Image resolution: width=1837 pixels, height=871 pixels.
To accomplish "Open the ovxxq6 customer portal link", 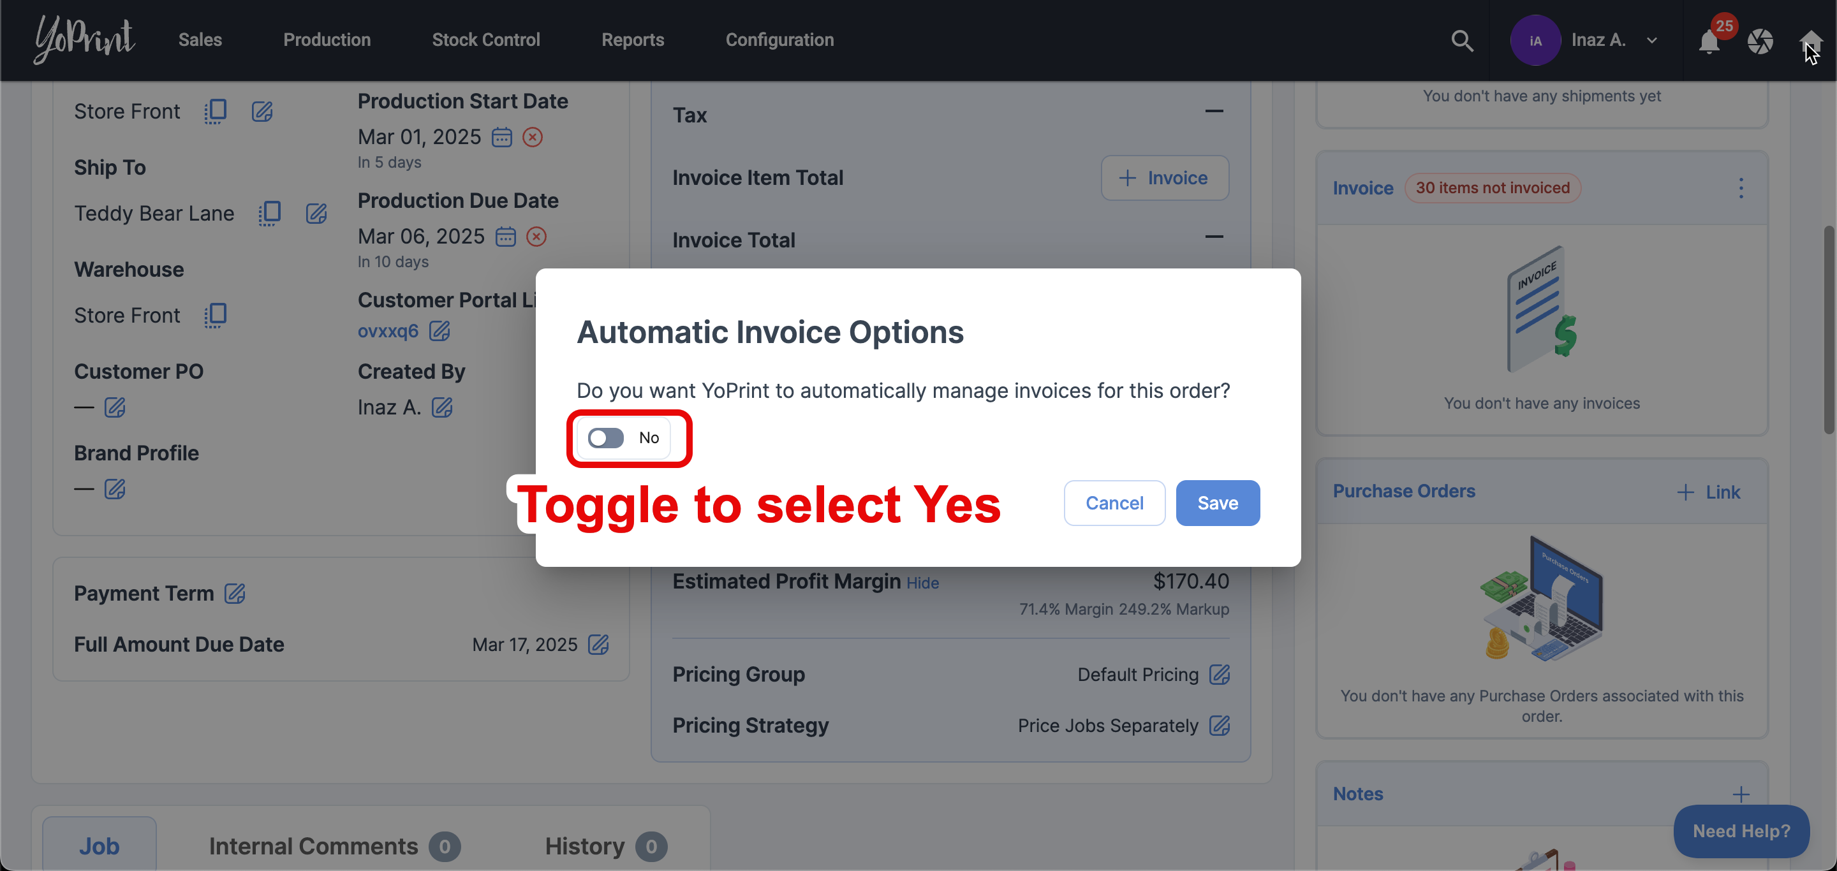I will coord(387,332).
